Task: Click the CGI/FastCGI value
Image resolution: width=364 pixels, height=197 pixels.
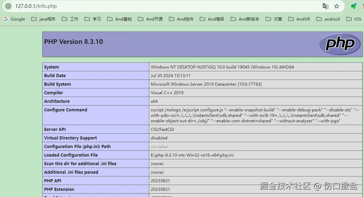Action: (x=162, y=129)
